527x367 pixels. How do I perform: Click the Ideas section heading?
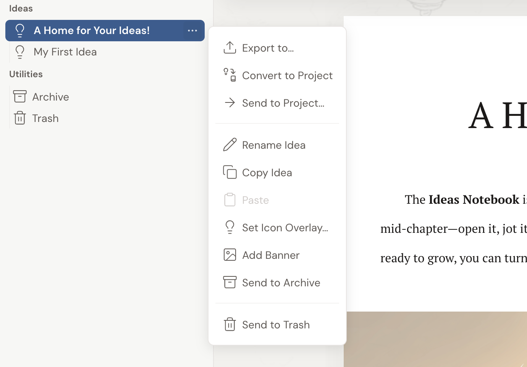21,8
